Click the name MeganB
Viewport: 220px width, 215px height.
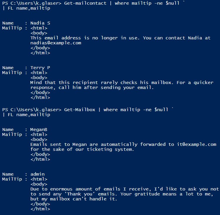(39, 130)
